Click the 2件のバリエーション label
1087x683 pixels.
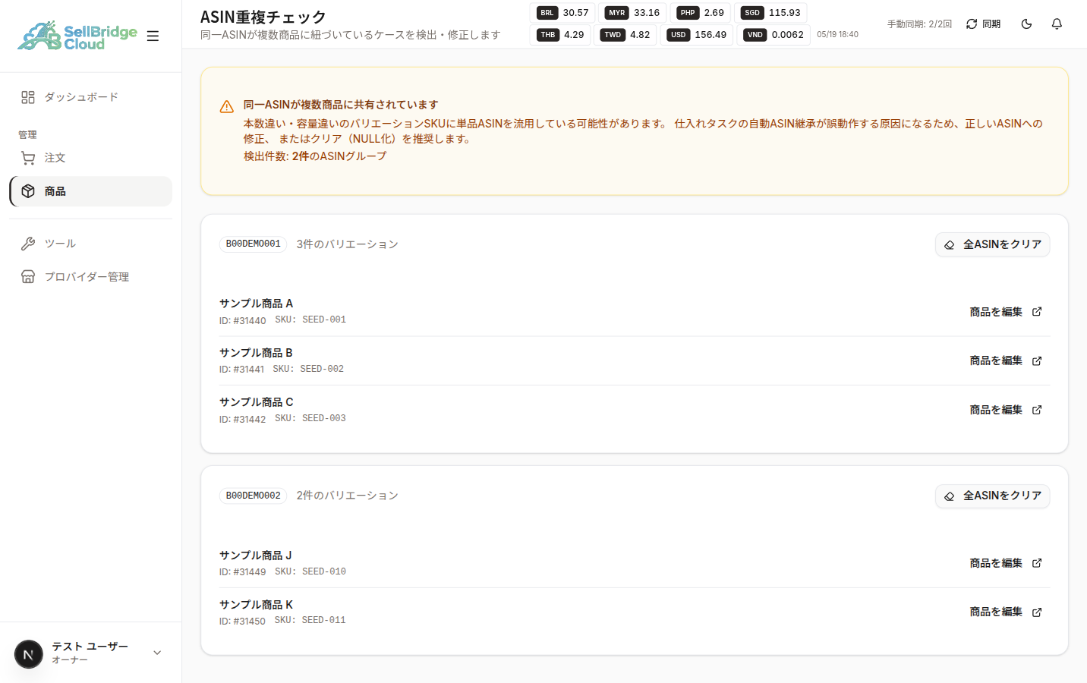pos(347,496)
